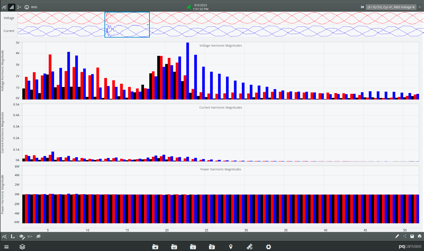Viewport: 424px width, 251px height.
Task: Open the event selector showing Ch2, Cyc 41
Action: 391,7
